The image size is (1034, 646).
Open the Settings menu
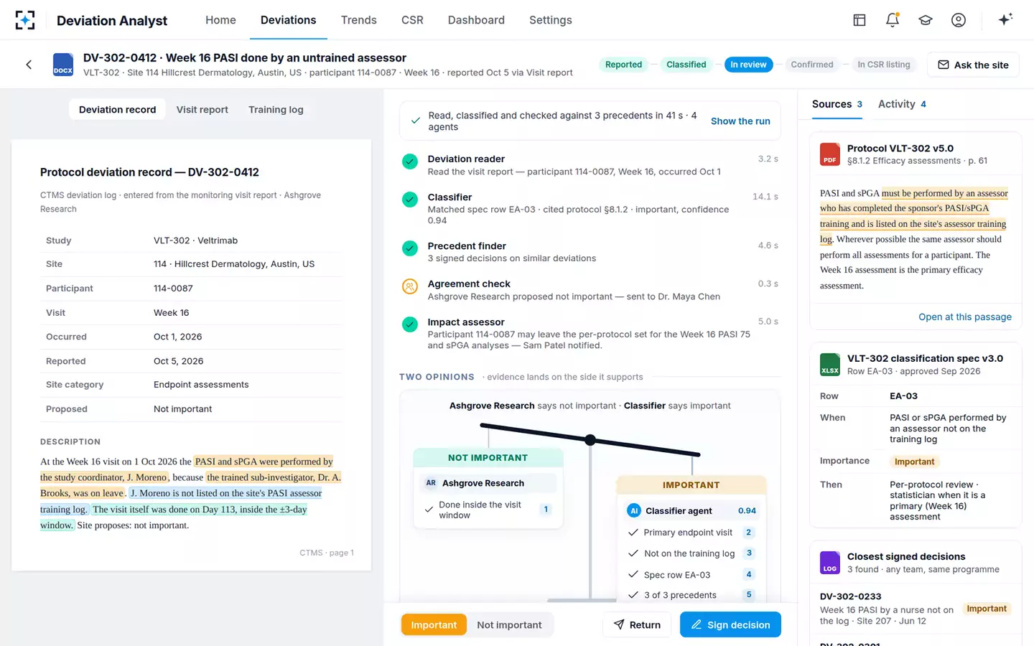[551, 20]
